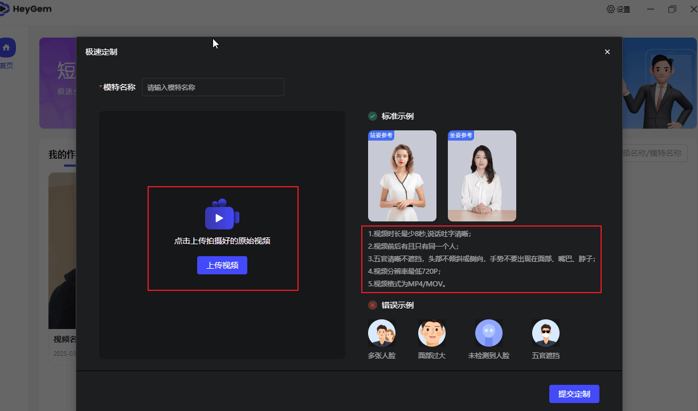The height and width of the screenshot is (411, 698).
Task: Click the video camera upload icon
Action: point(222,215)
